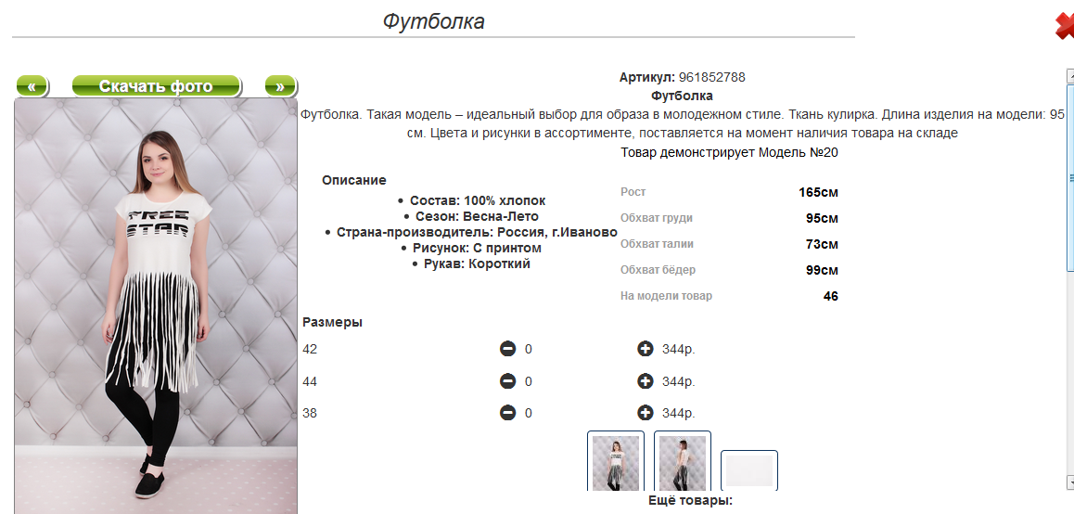This screenshot has width=1074, height=514.
Task: Go to previous photo with « button
Action: (32, 86)
